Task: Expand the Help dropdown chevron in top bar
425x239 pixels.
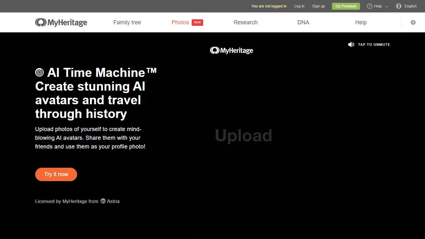Action: (x=386, y=7)
